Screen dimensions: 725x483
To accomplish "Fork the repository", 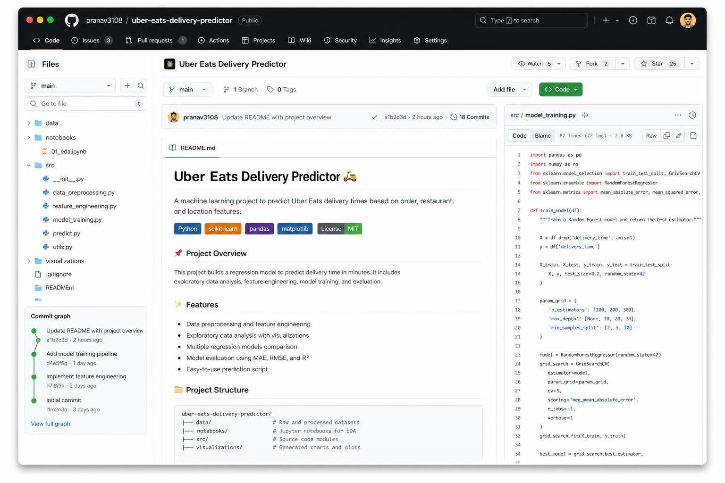I will (x=592, y=64).
